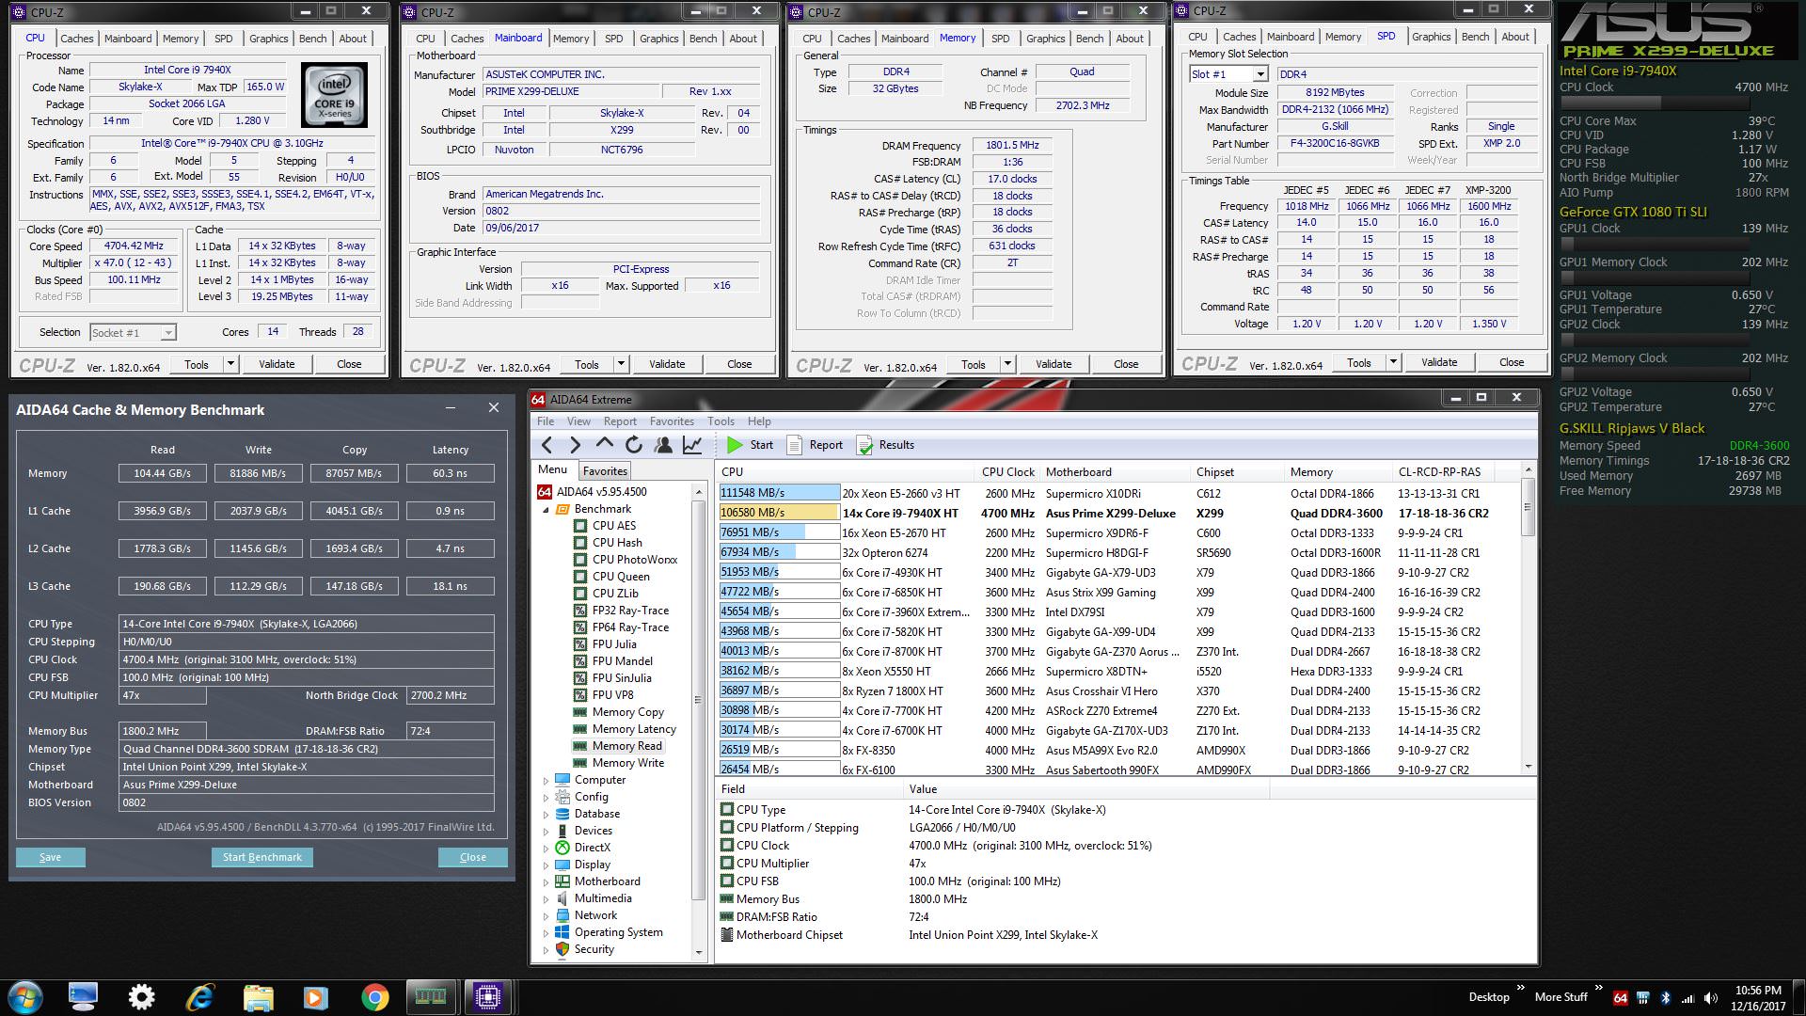Viewport: 1806px width, 1016px height.
Task: Open the AIDA64 Favorites menu
Action: tap(672, 421)
